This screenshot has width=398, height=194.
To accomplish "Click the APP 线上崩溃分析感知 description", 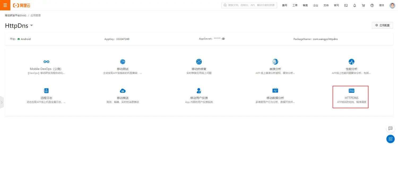I will (x=275, y=73).
